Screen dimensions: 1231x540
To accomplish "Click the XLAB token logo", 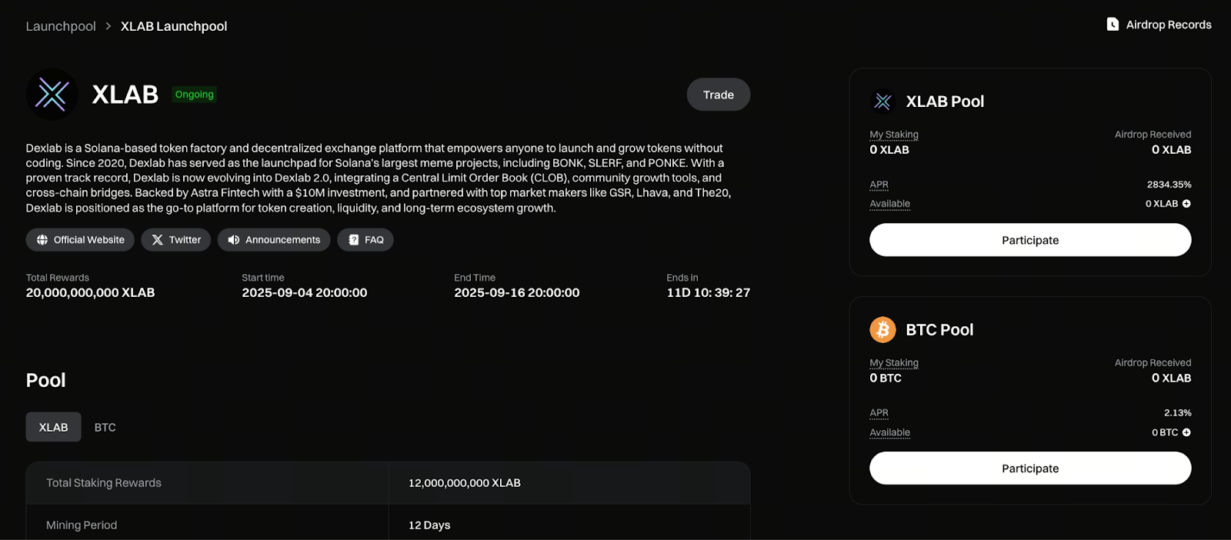I will click(52, 95).
